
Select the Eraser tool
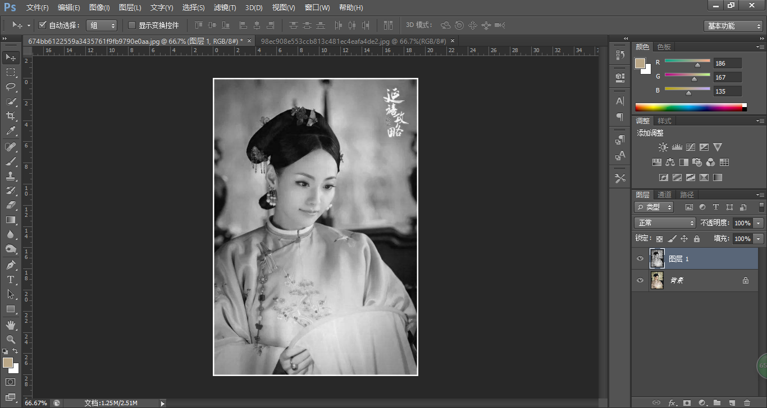(x=11, y=205)
